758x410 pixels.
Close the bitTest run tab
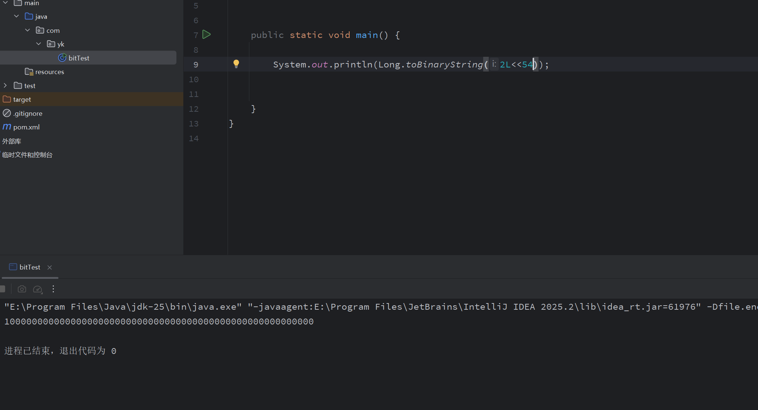50,268
